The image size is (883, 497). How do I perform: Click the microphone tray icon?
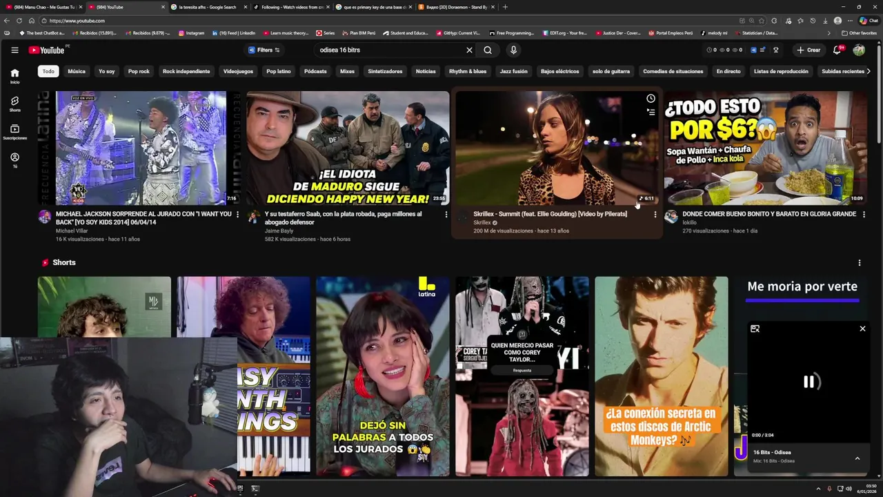click(x=829, y=489)
